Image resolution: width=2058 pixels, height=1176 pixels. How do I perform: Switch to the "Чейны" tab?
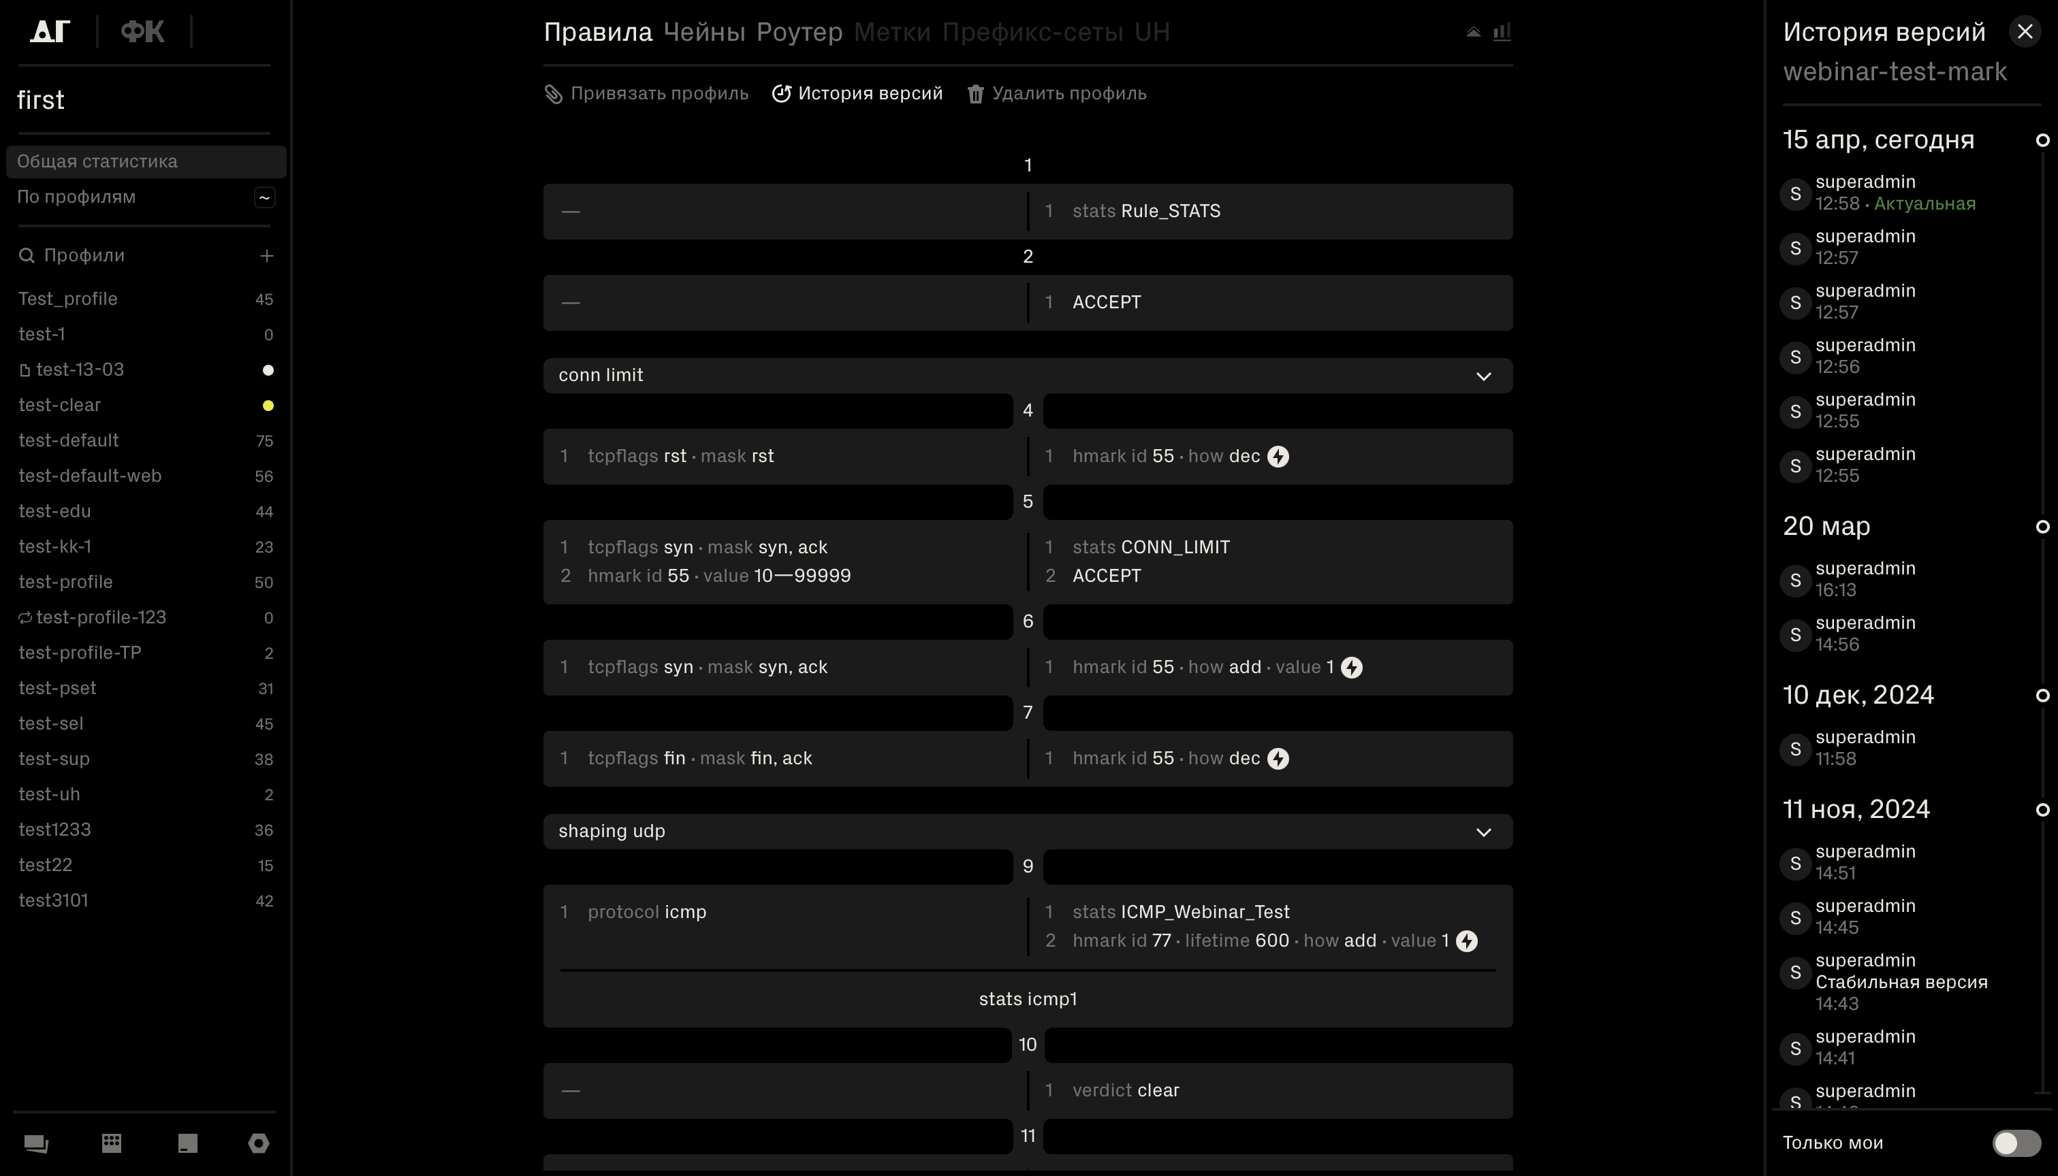tap(703, 32)
